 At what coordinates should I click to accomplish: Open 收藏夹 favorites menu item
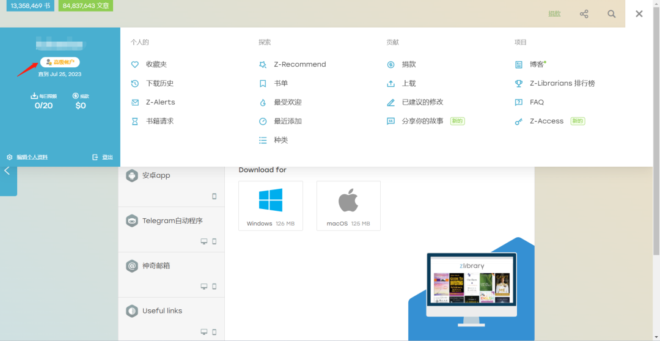(156, 64)
